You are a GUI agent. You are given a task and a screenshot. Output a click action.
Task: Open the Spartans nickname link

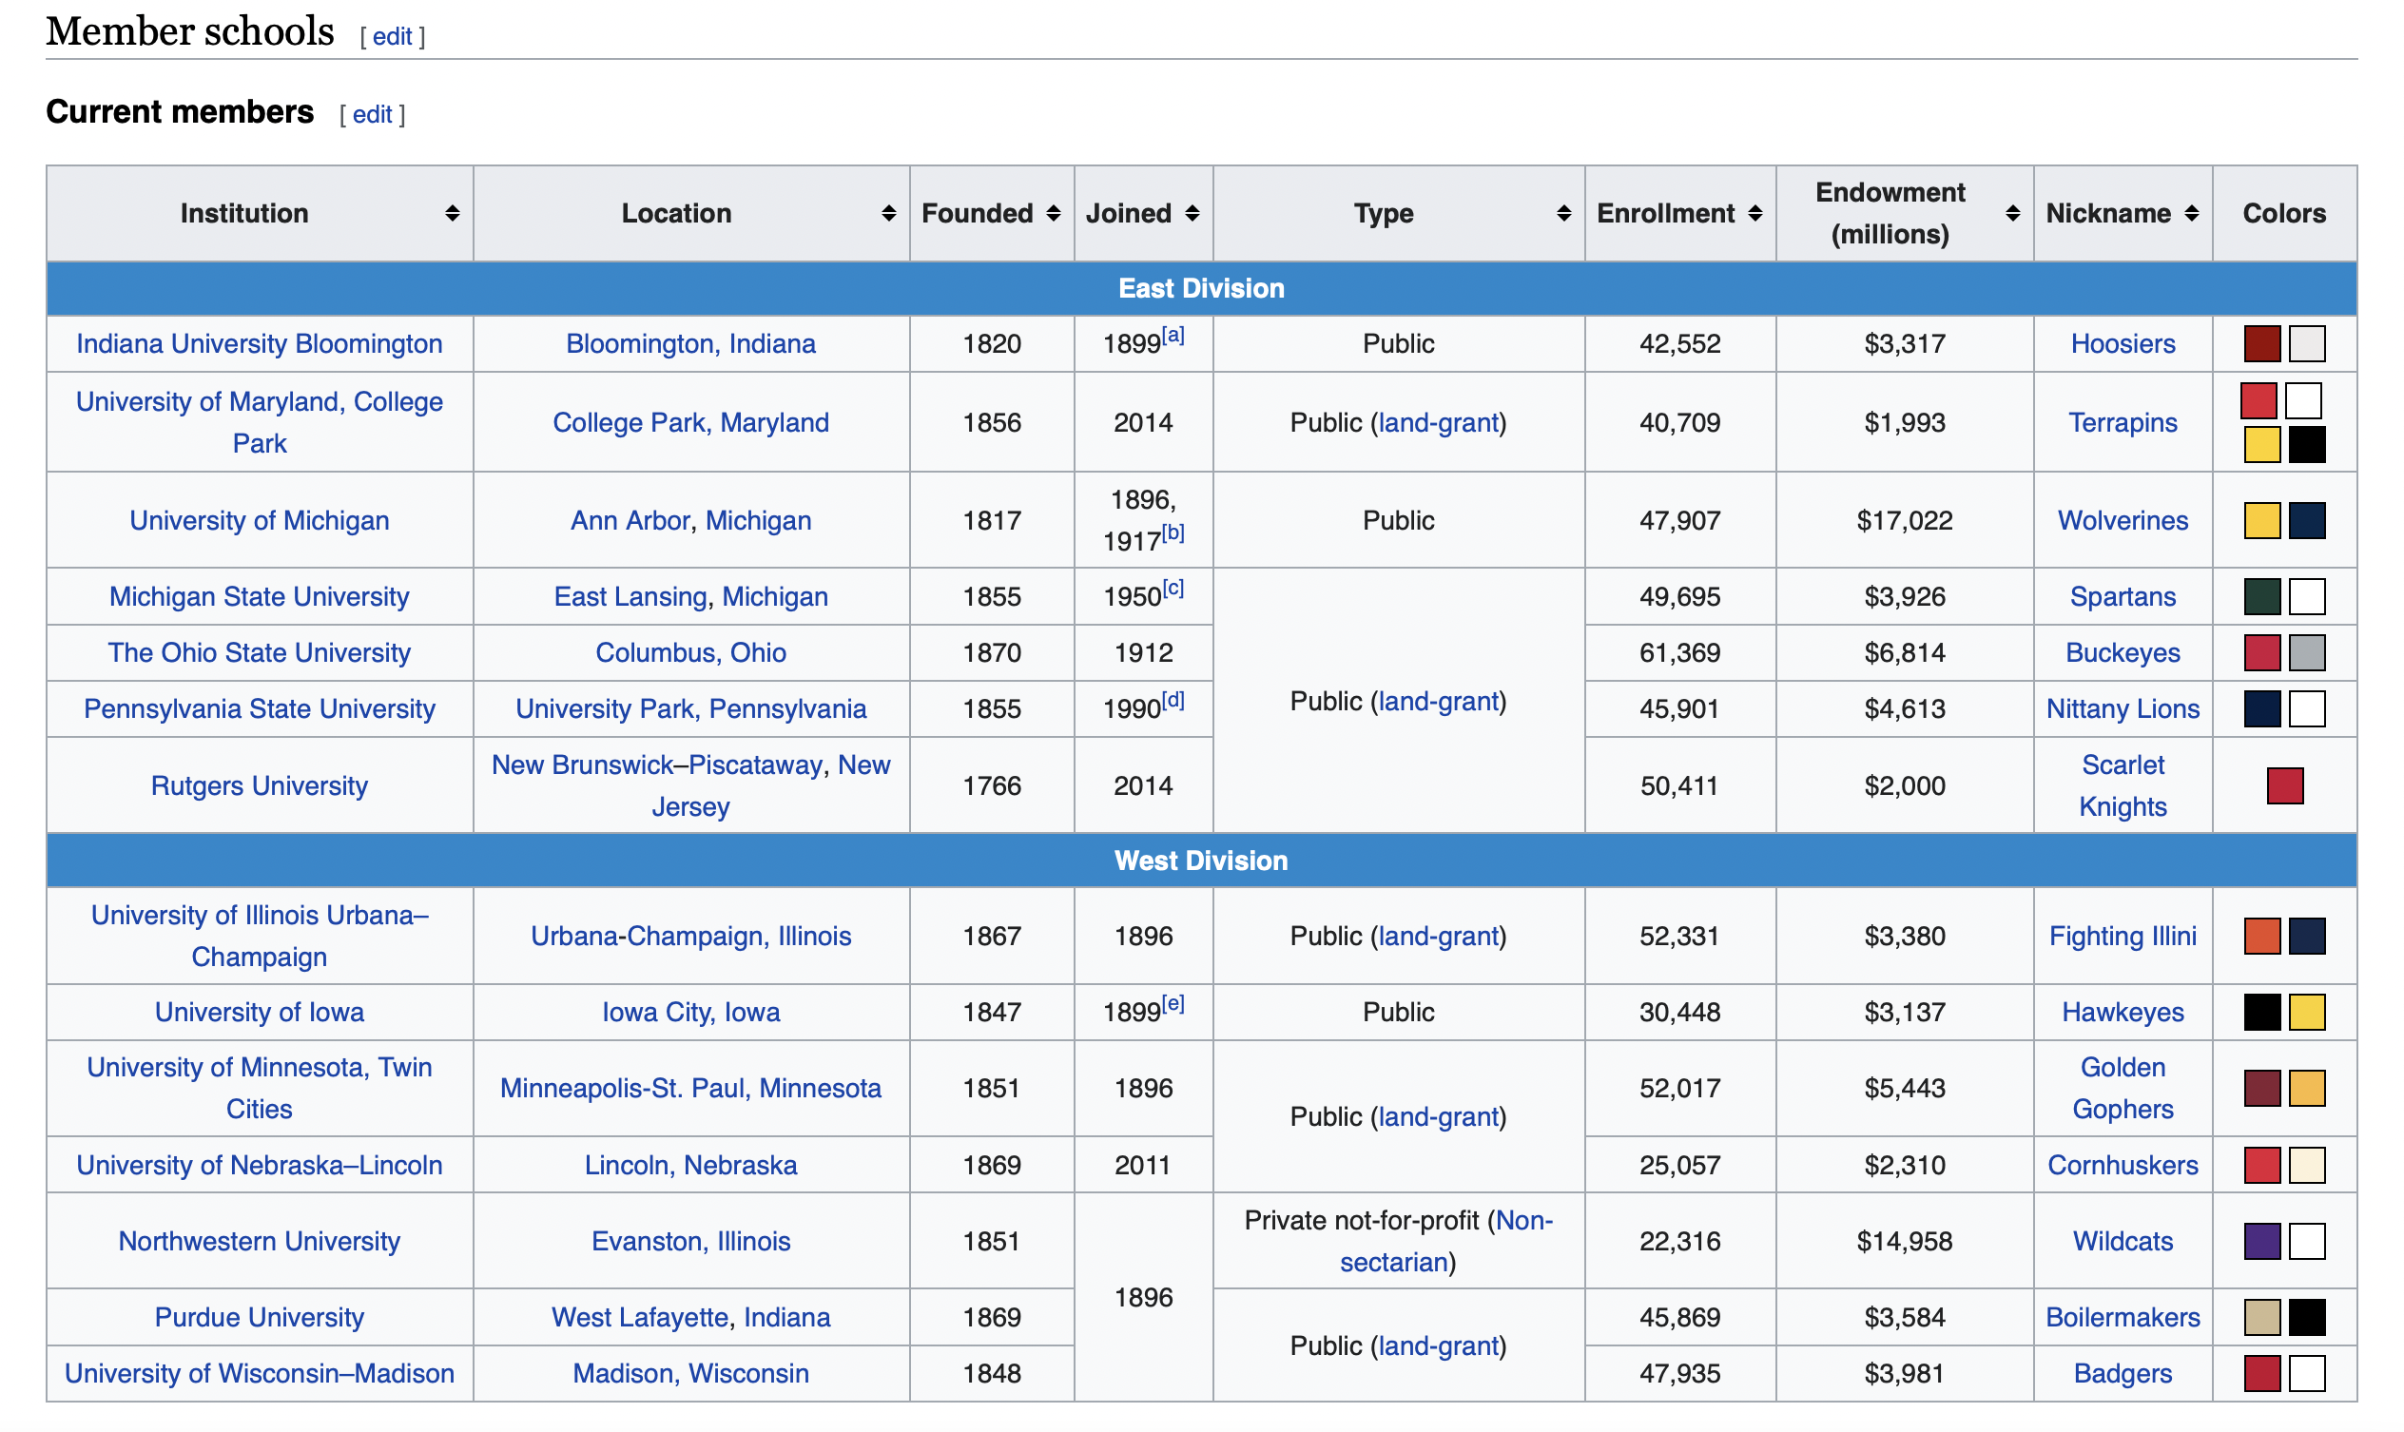[2125, 597]
